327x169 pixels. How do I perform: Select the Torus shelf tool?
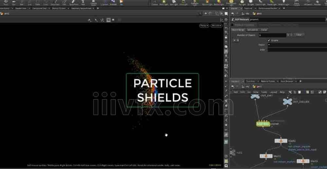[x=6, y=3]
